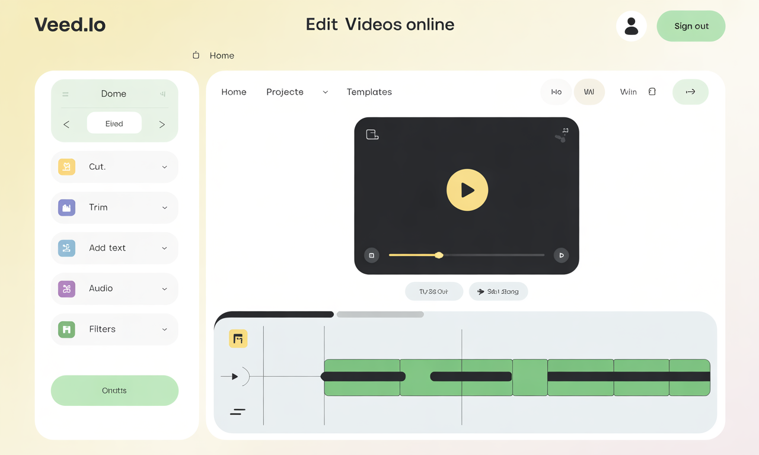This screenshot has height=455, width=759.
Task: Select the dark timeline tab bar
Action: [274, 314]
